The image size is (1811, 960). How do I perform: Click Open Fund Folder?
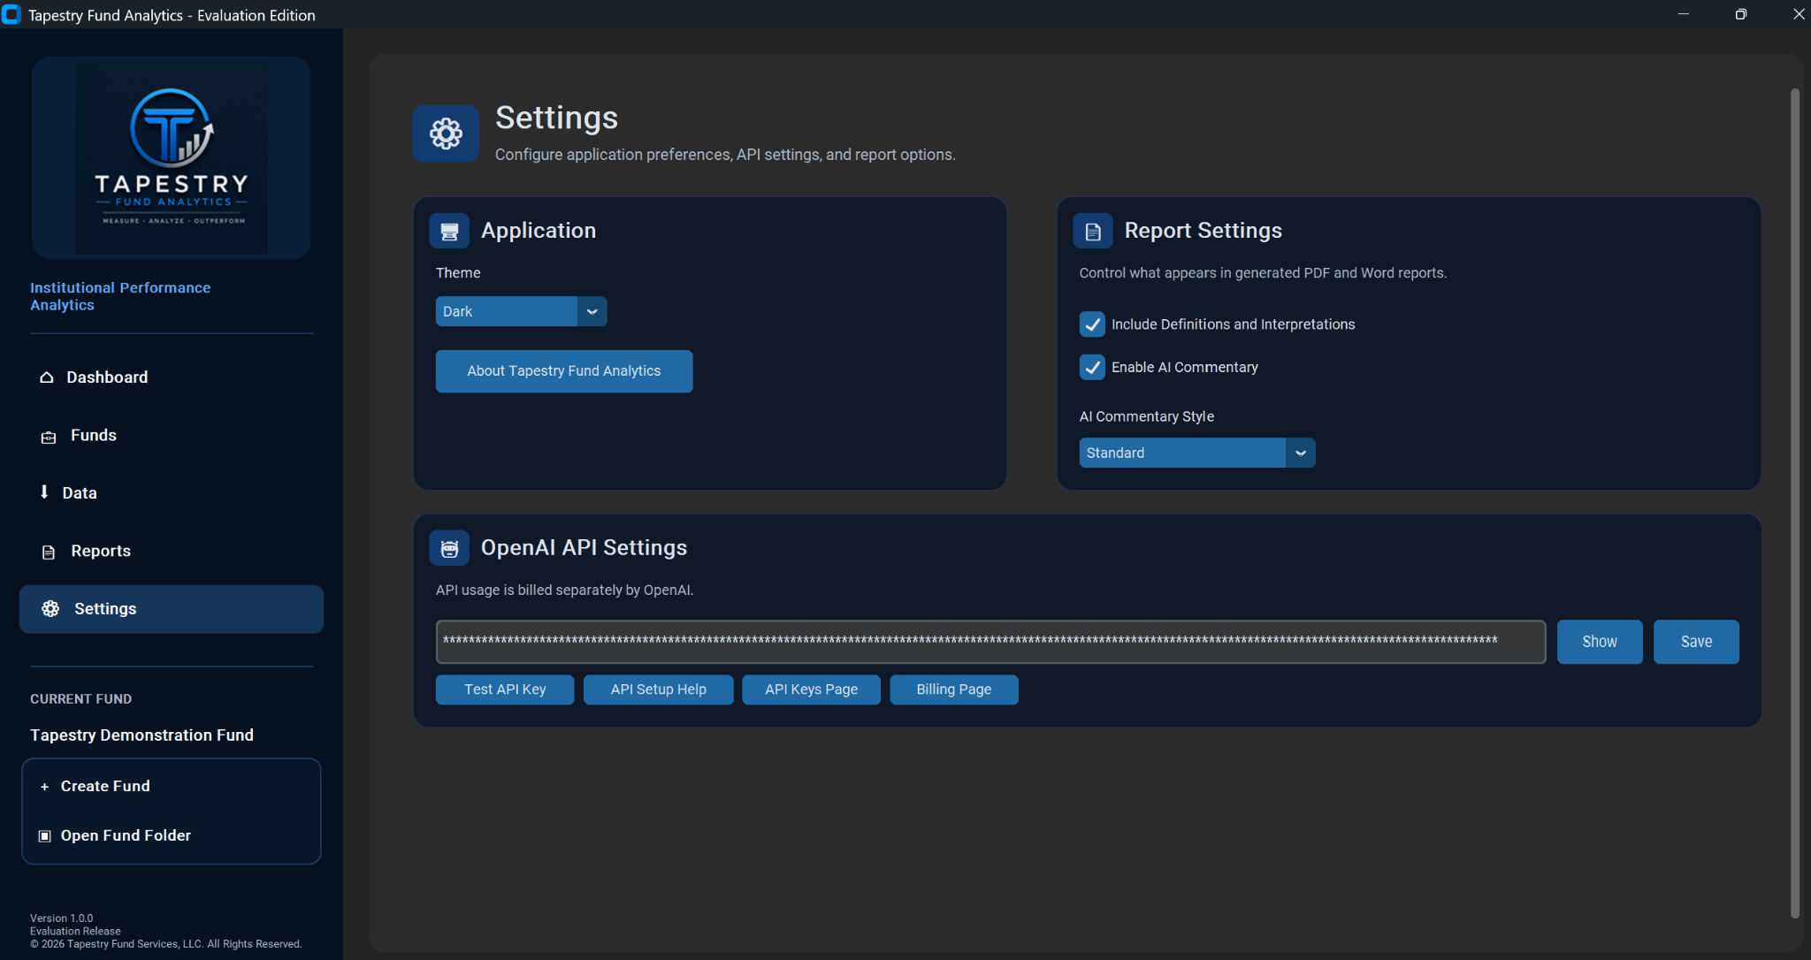coord(172,836)
